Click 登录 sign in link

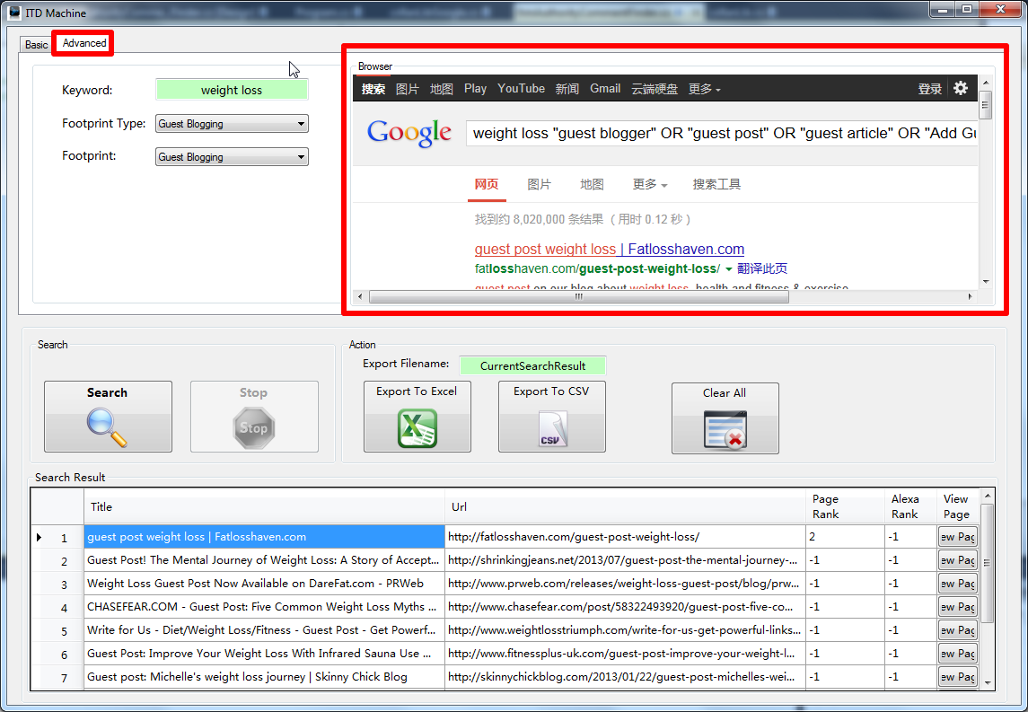click(x=929, y=89)
